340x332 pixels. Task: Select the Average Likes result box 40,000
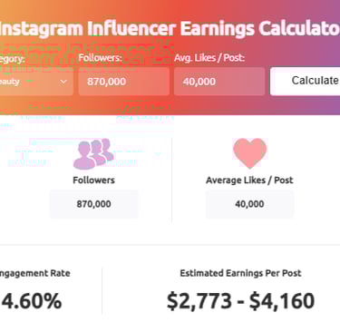[x=249, y=204]
